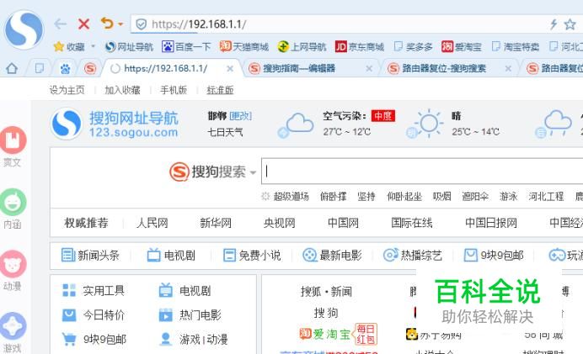The height and width of the screenshot is (354, 583).
Task: Stop loading with the red X button
Action: 83,24
